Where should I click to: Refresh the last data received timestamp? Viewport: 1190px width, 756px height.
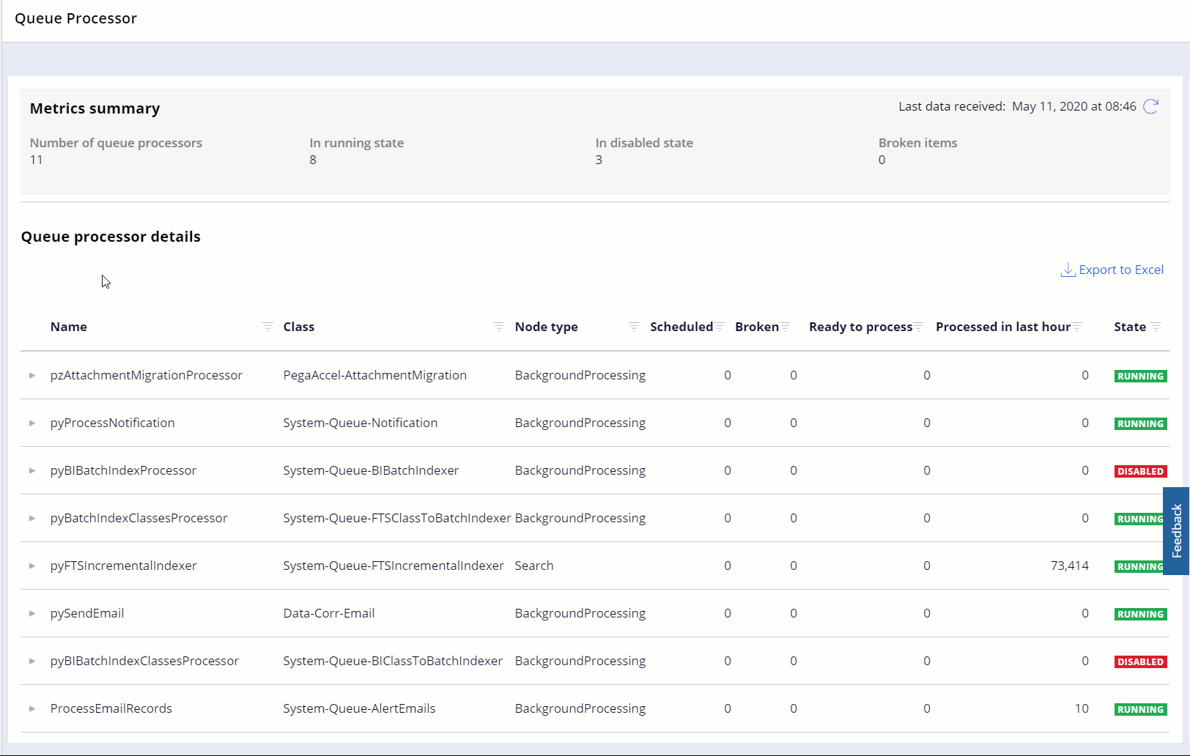[1150, 107]
